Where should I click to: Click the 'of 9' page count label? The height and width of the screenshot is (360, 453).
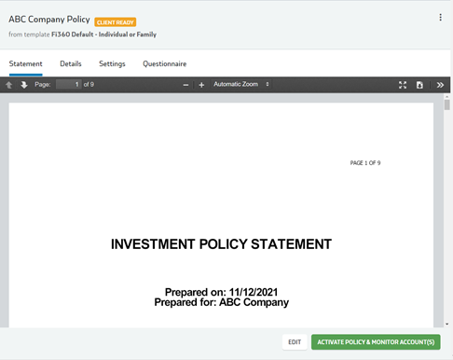coord(89,85)
